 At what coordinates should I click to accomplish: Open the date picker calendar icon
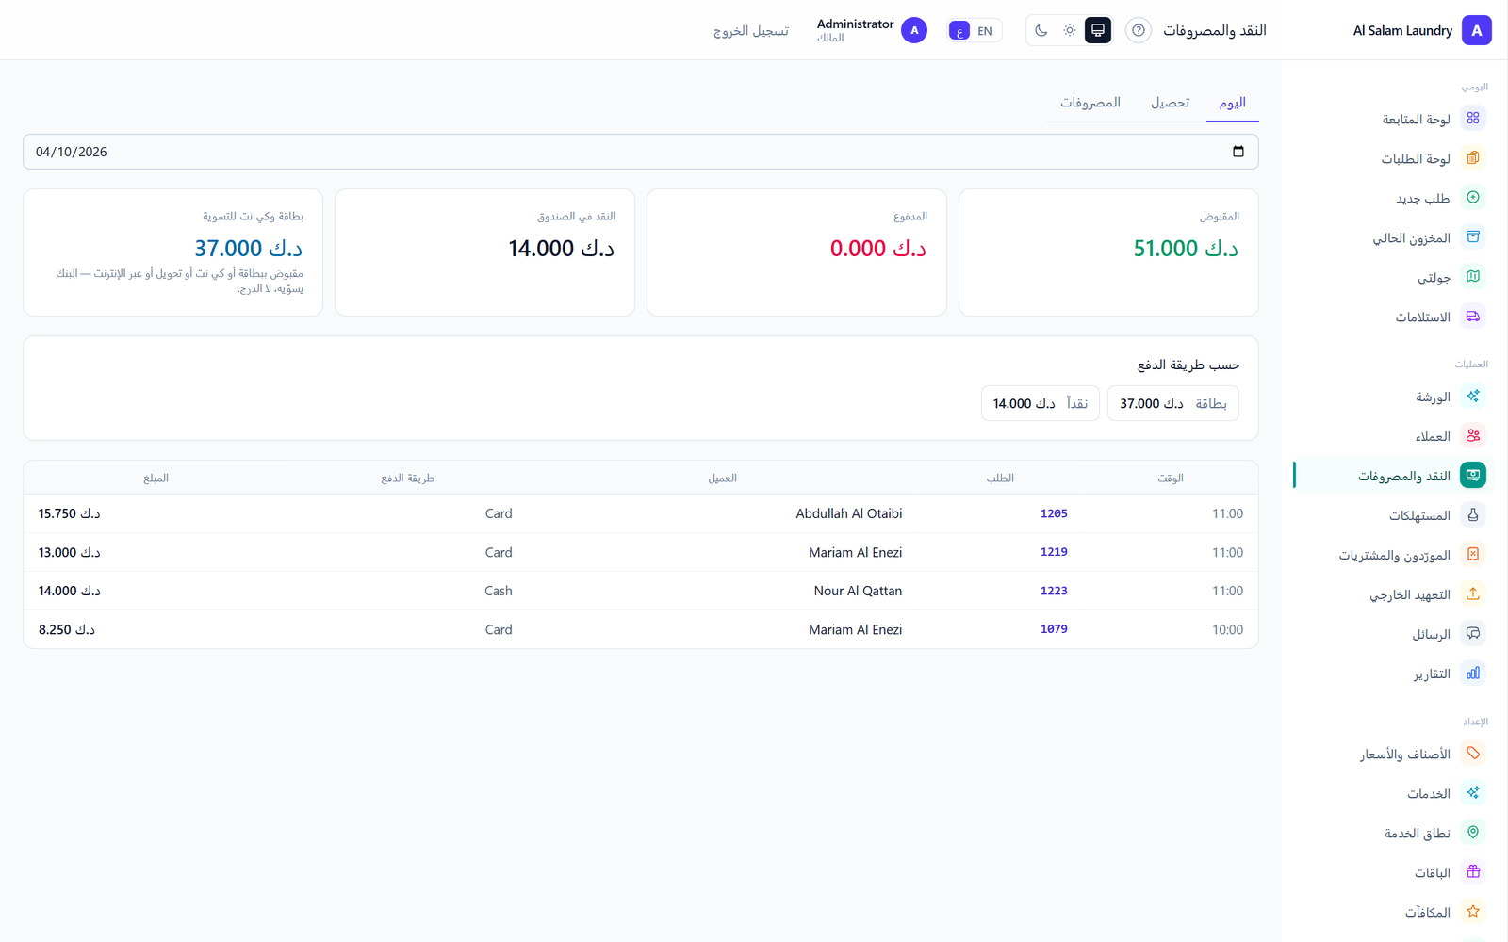(1238, 152)
